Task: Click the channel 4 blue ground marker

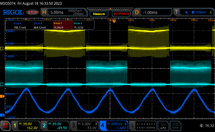Action: pos(2,115)
